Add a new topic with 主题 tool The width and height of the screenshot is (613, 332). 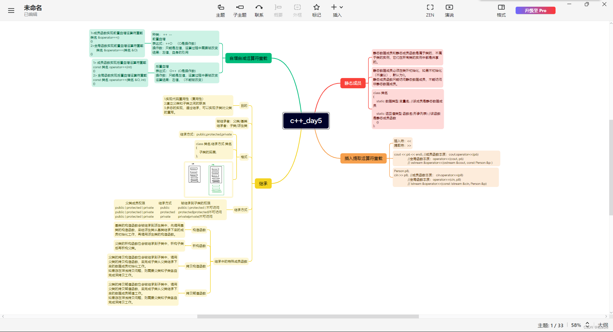pyautogui.click(x=221, y=11)
